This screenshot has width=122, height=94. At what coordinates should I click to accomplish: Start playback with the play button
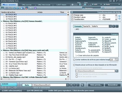click(9, 88)
